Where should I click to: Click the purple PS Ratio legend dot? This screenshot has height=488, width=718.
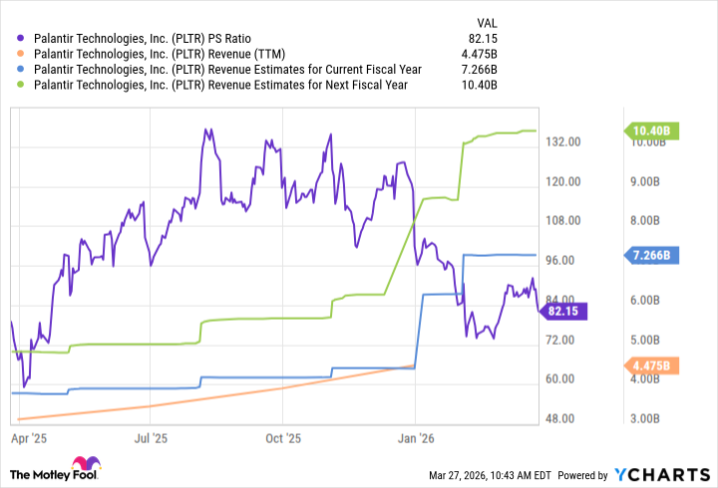coord(18,38)
